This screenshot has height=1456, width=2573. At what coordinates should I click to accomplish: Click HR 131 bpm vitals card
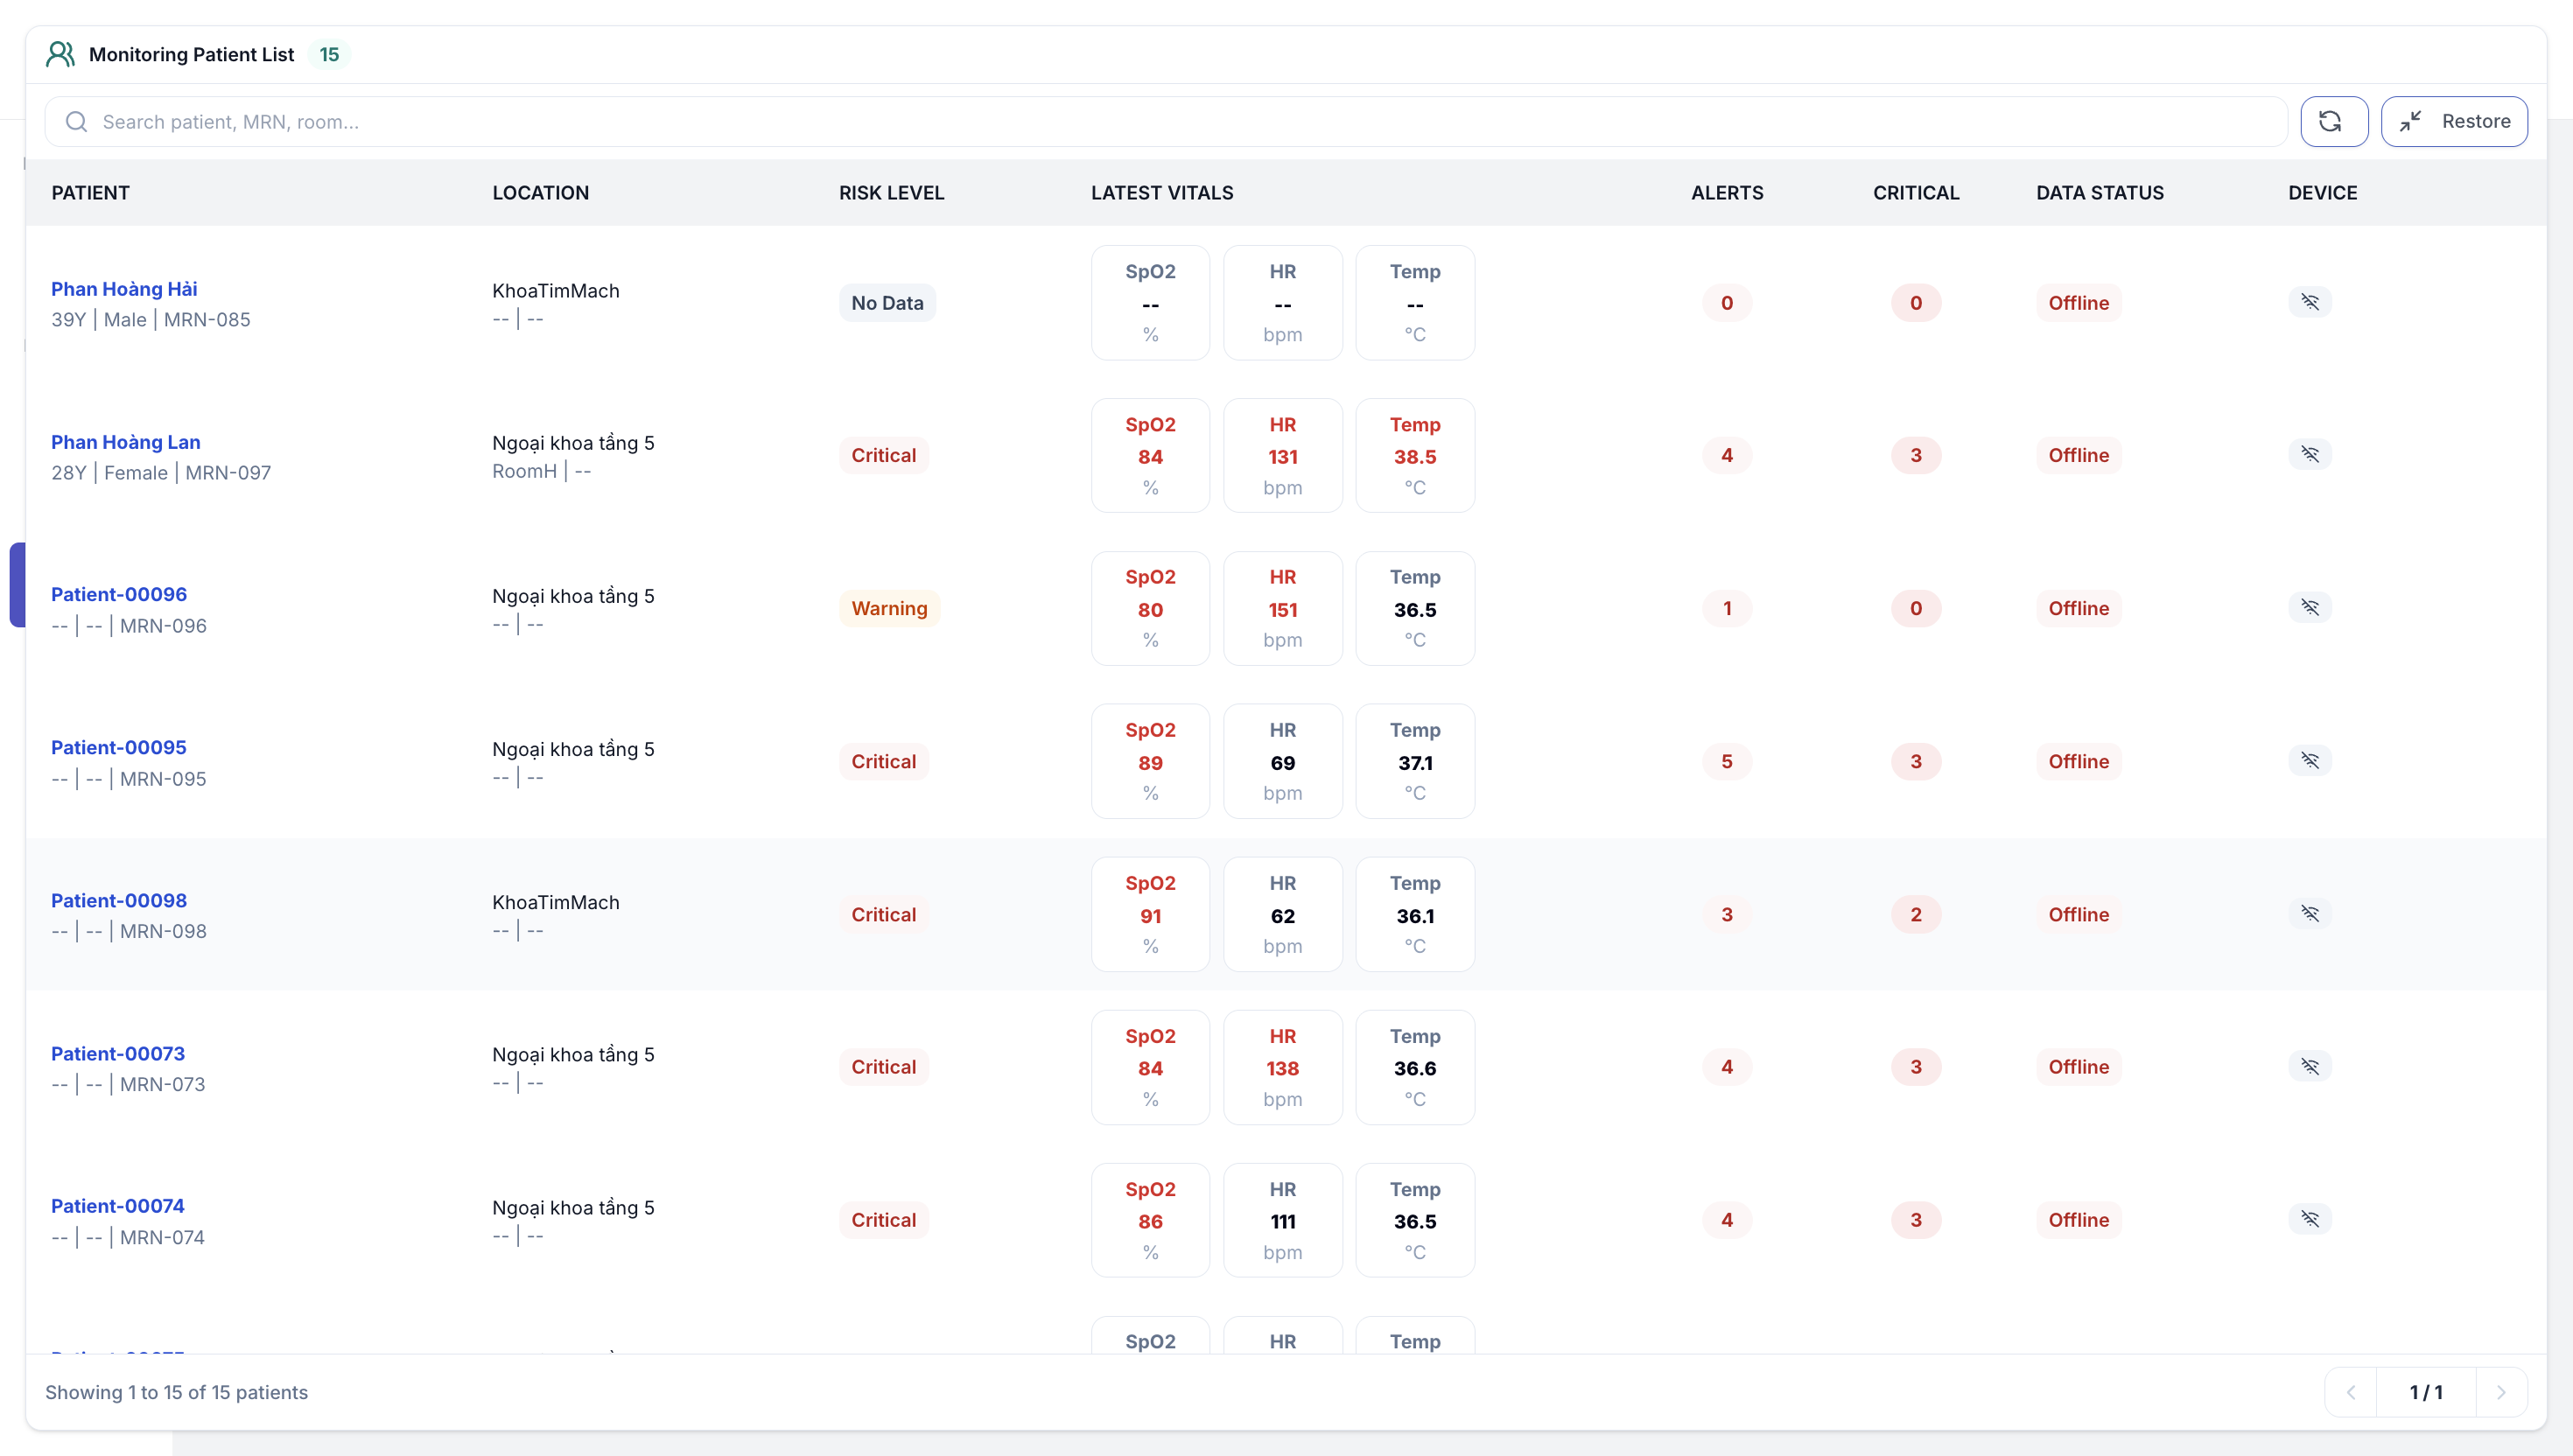(x=1282, y=455)
